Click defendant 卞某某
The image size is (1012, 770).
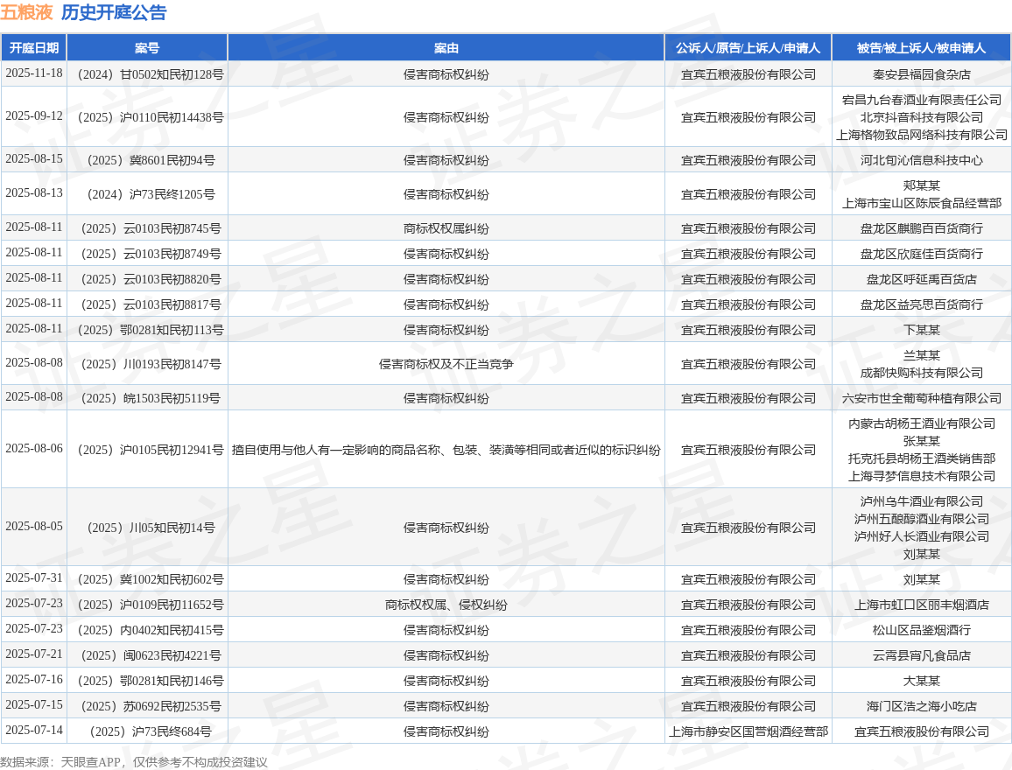921,330
